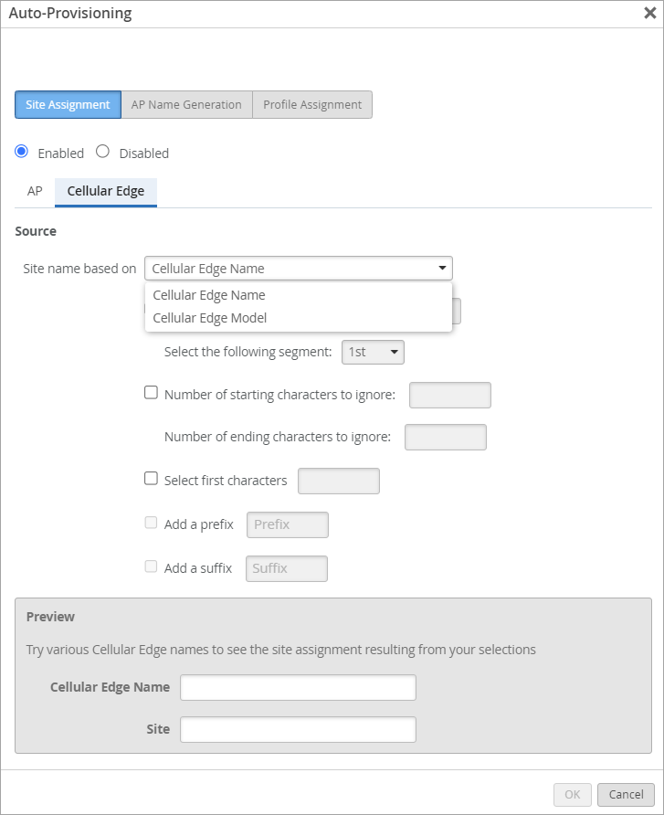This screenshot has height=815, width=664.
Task: Open the 'Site name based on' dropdown
Action: pyautogui.click(x=298, y=268)
